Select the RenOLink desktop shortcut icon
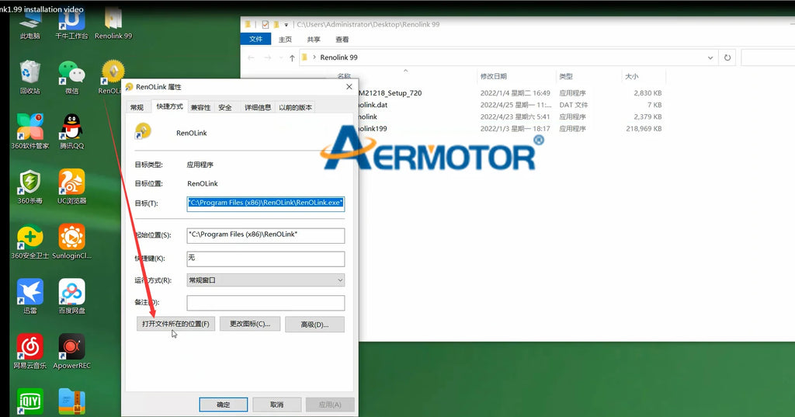The image size is (795, 417). (113, 77)
